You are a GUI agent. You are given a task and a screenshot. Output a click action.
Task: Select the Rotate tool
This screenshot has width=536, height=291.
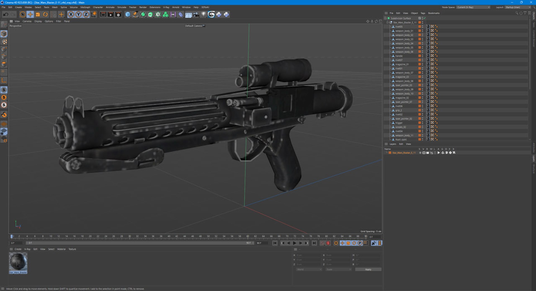(45, 14)
